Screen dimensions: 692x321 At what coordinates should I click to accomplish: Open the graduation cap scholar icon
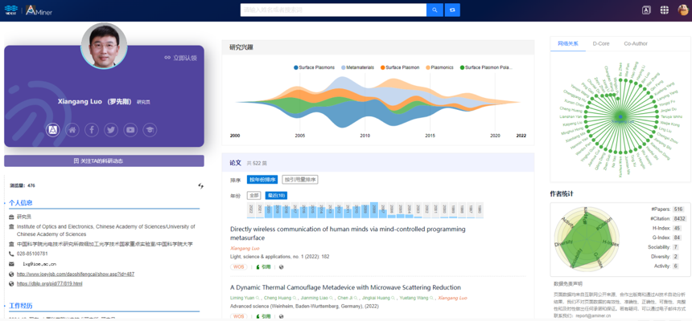(x=150, y=129)
